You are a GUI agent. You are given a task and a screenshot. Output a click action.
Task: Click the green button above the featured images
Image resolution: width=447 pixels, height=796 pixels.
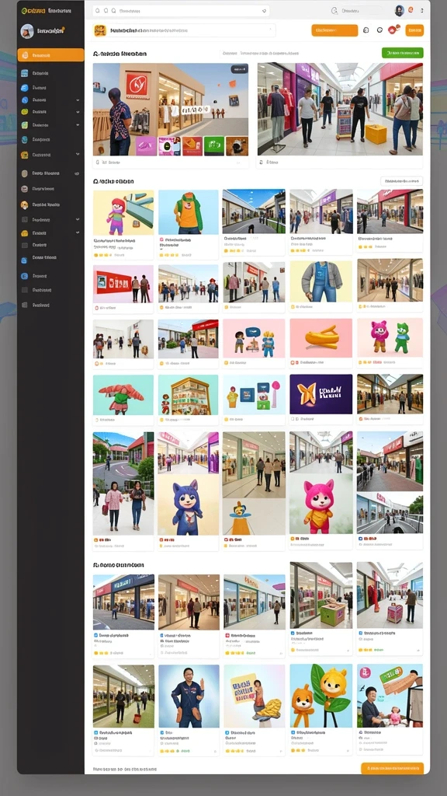tap(403, 53)
